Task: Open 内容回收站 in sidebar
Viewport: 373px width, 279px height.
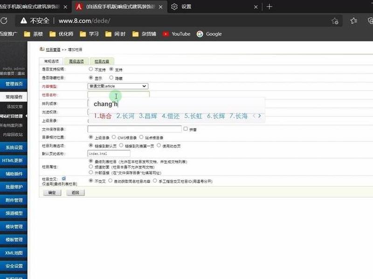Action: pos(13,134)
